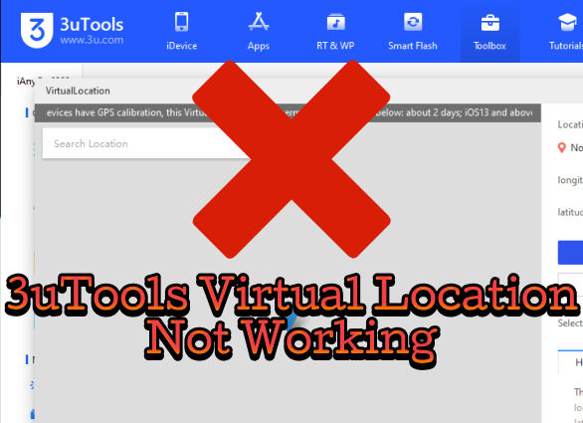Image resolution: width=583 pixels, height=423 pixels.
Task: Click the longitude label
Action: click(x=570, y=180)
